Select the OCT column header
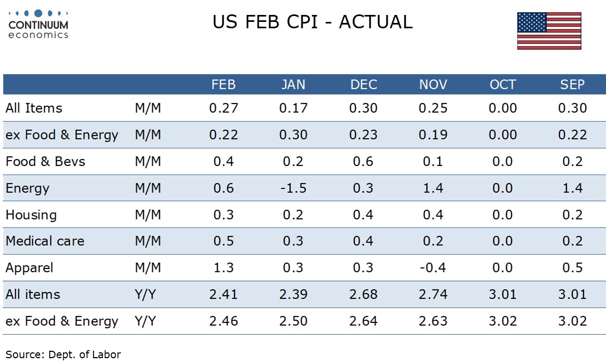This screenshot has width=606, height=363. pos(503,84)
